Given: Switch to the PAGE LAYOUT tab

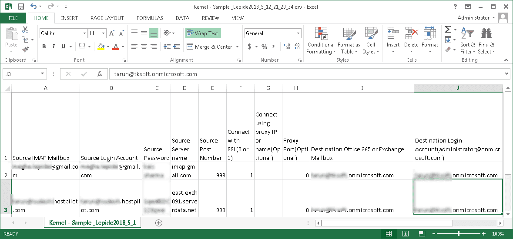Looking at the screenshot, I should click(x=107, y=18).
